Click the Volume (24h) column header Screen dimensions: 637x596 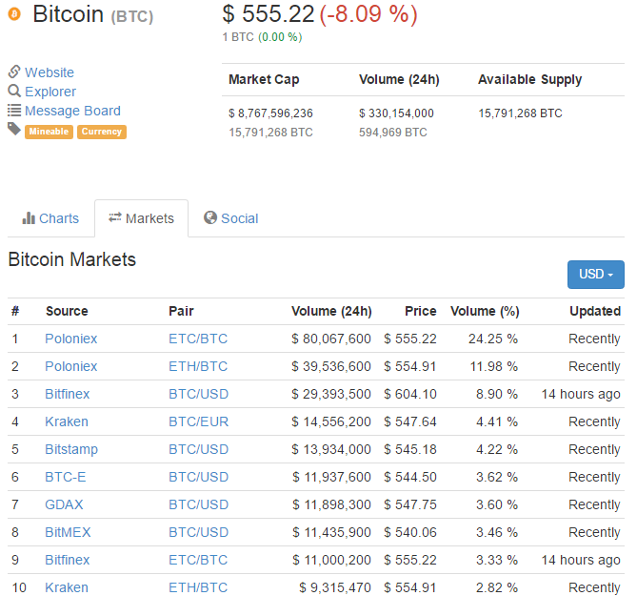(x=331, y=311)
